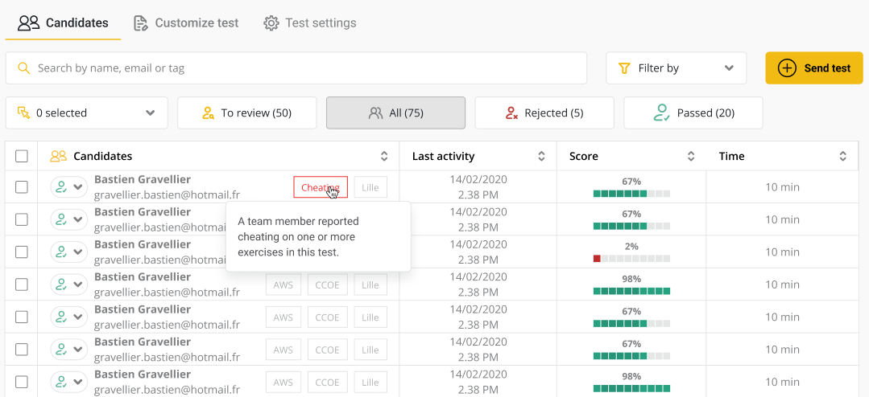Click the funnel icon in Filter by
This screenshot has height=397, width=869.
(623, 68)
